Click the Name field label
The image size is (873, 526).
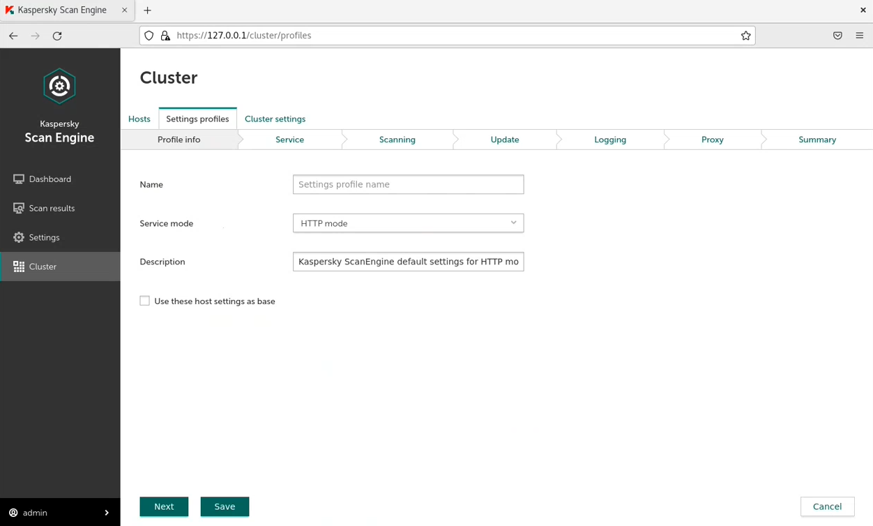pyautogui.click(x=151, y=185)
